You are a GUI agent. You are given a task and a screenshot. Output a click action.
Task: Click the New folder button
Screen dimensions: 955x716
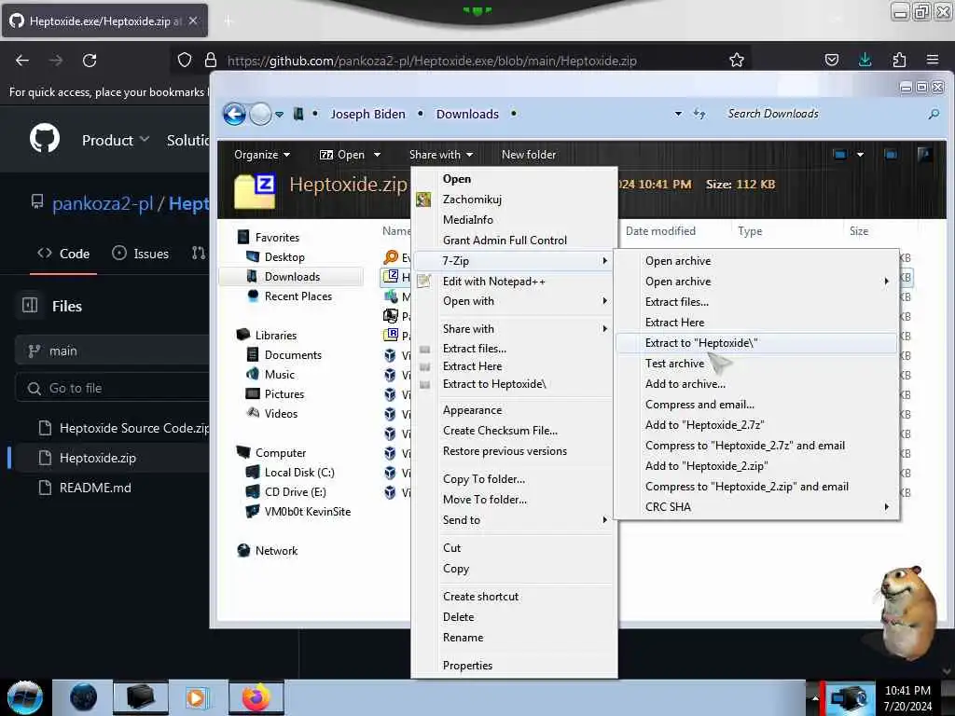click(x=528, y=155)
